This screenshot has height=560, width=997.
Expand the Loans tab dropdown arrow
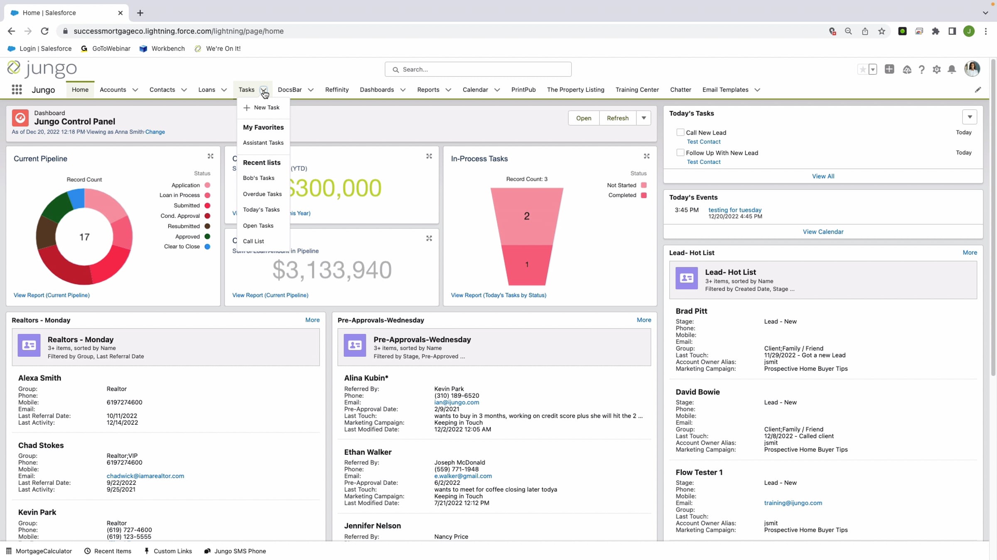point(224,90)
